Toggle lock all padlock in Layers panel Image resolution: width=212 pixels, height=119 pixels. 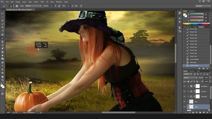(197, 82)
